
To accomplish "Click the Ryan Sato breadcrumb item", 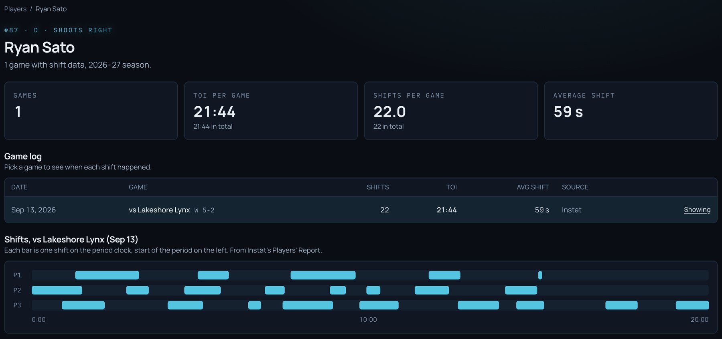I will [x=51, y=9].
